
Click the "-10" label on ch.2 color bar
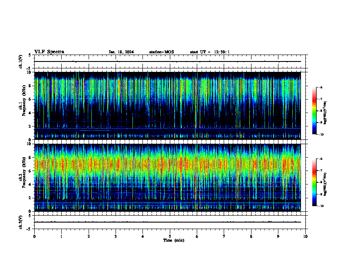pyautogui.click(x=321, y=206)
